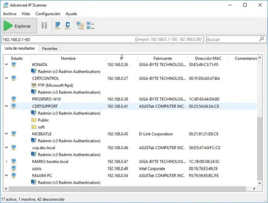
Task: Switch to the Favoritos tab
Action: 50,49
